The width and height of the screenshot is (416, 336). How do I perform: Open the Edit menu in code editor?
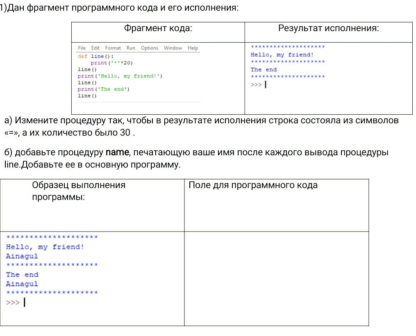pyautogui.click(x=95, y=48)
